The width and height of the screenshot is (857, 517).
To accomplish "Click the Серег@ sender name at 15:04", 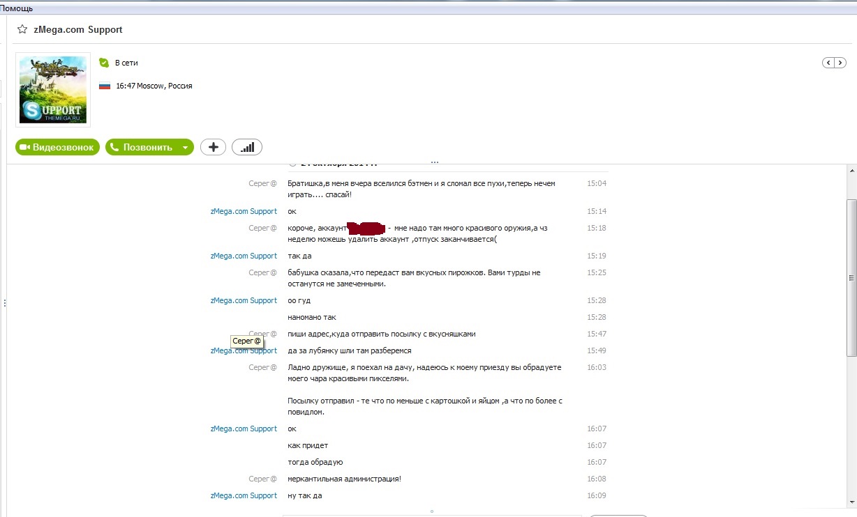I will click(263, 183).
